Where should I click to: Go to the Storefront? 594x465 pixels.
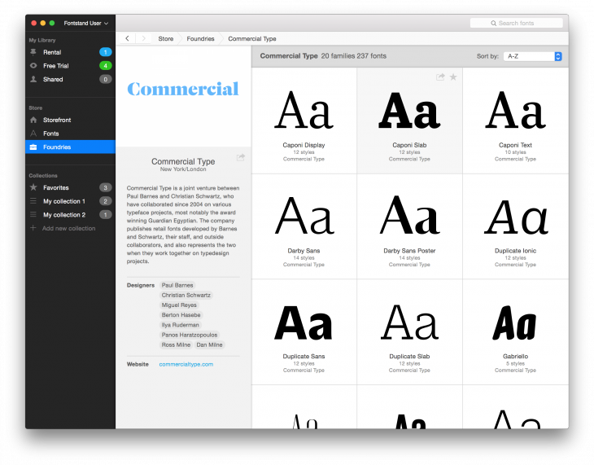pos(57,120)
